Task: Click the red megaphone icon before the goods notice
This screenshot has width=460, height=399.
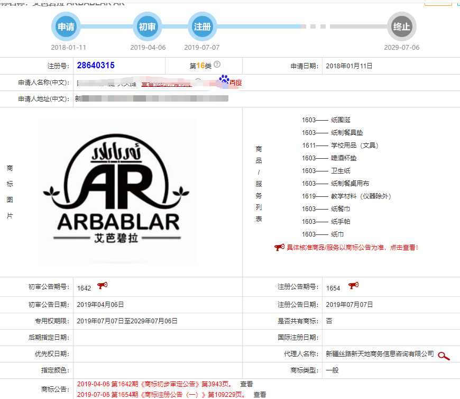Action: (x=279, y=247)
